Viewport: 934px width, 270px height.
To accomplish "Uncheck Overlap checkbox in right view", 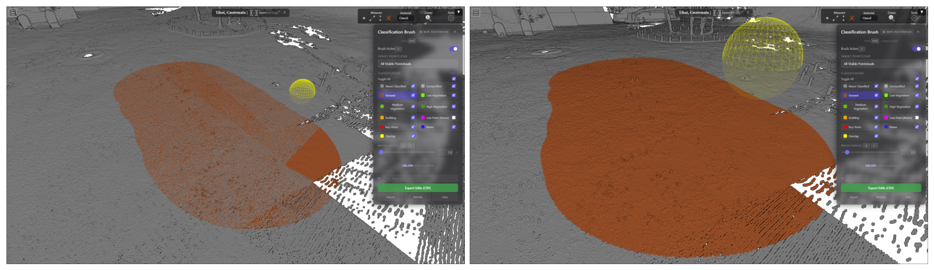I will coord(876,136).
